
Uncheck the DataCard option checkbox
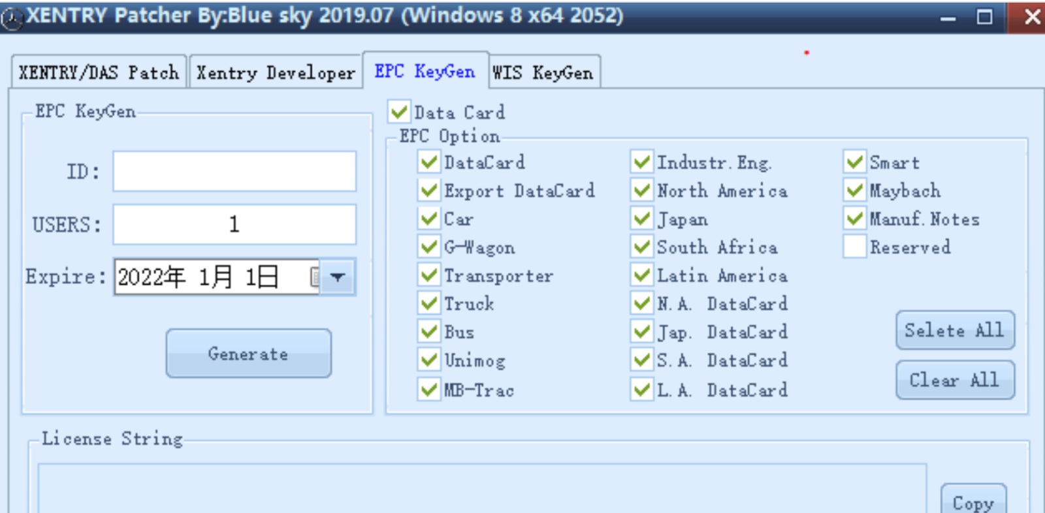(x=428, y=162)
